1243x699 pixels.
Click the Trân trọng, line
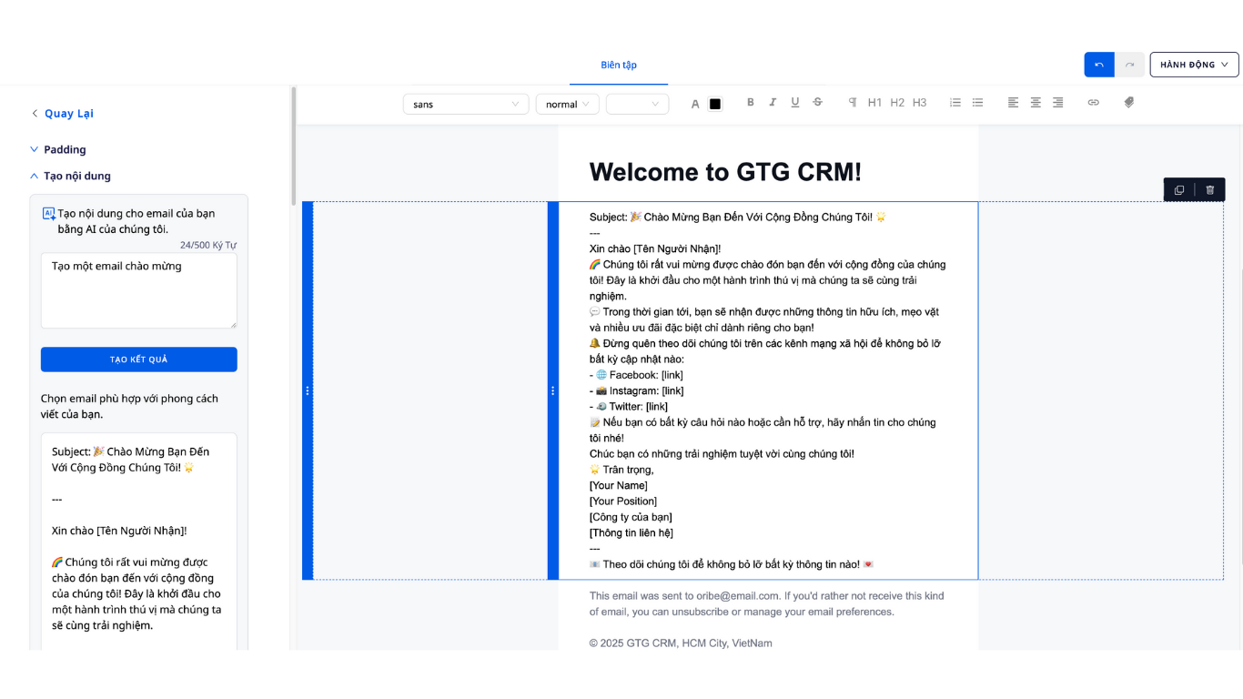(x=621, y=470)
